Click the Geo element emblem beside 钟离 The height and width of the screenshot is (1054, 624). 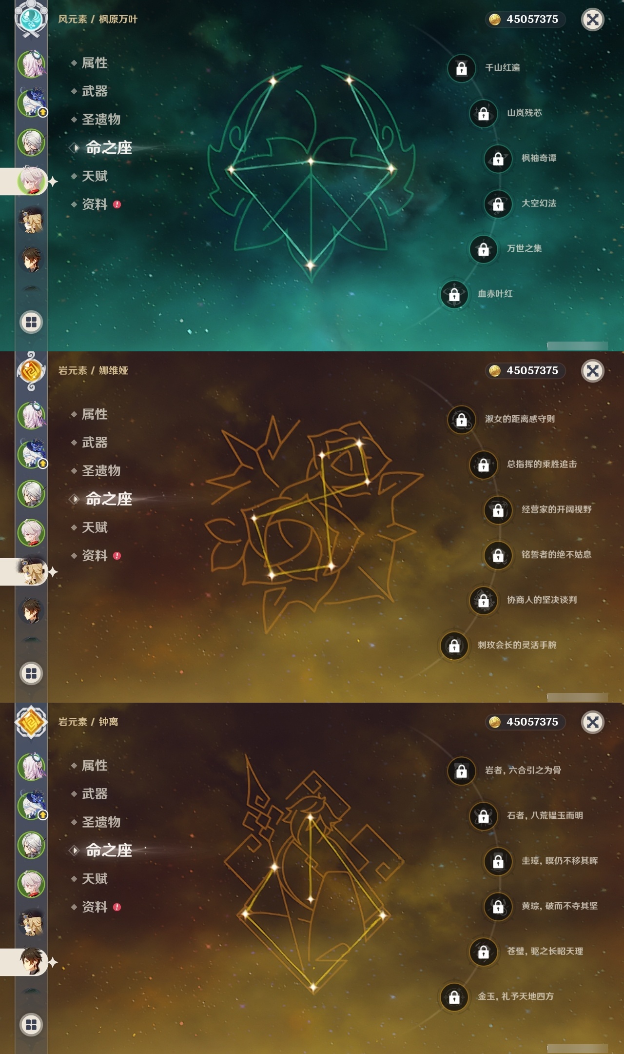31,722
